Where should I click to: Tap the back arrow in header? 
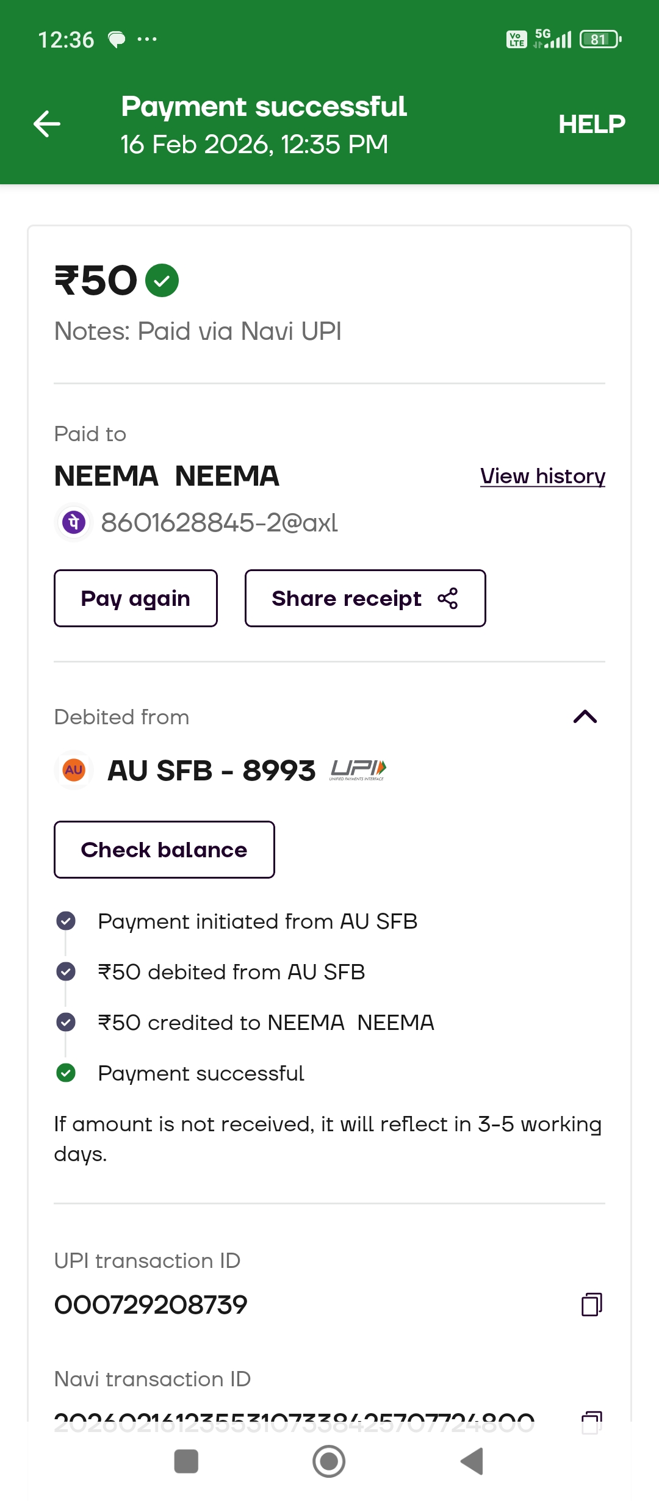point(47,124)
